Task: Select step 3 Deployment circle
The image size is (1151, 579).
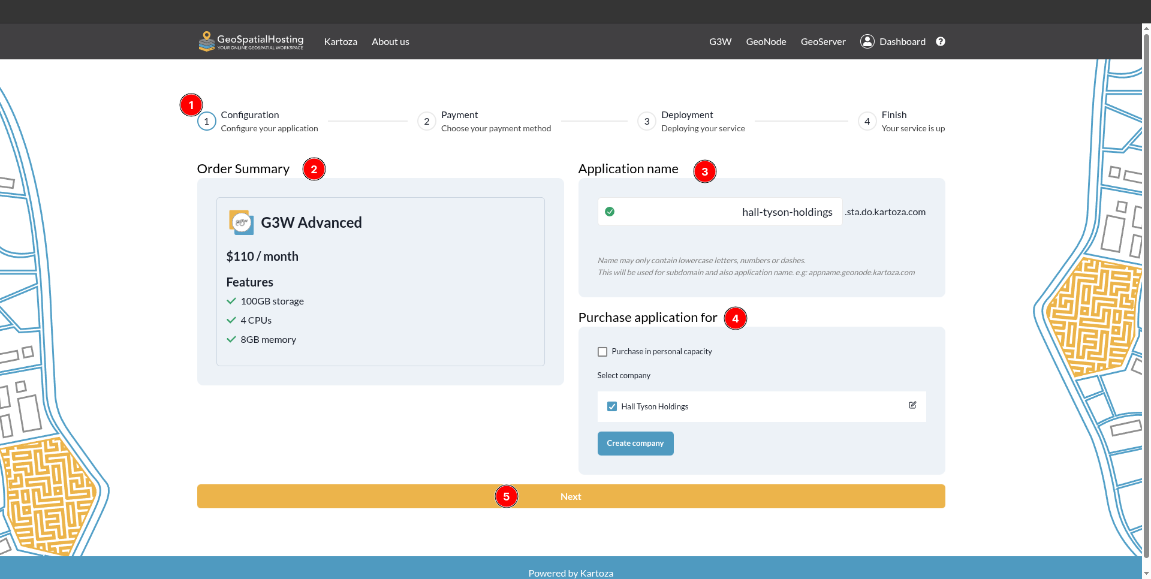Action: pos(647,121)
